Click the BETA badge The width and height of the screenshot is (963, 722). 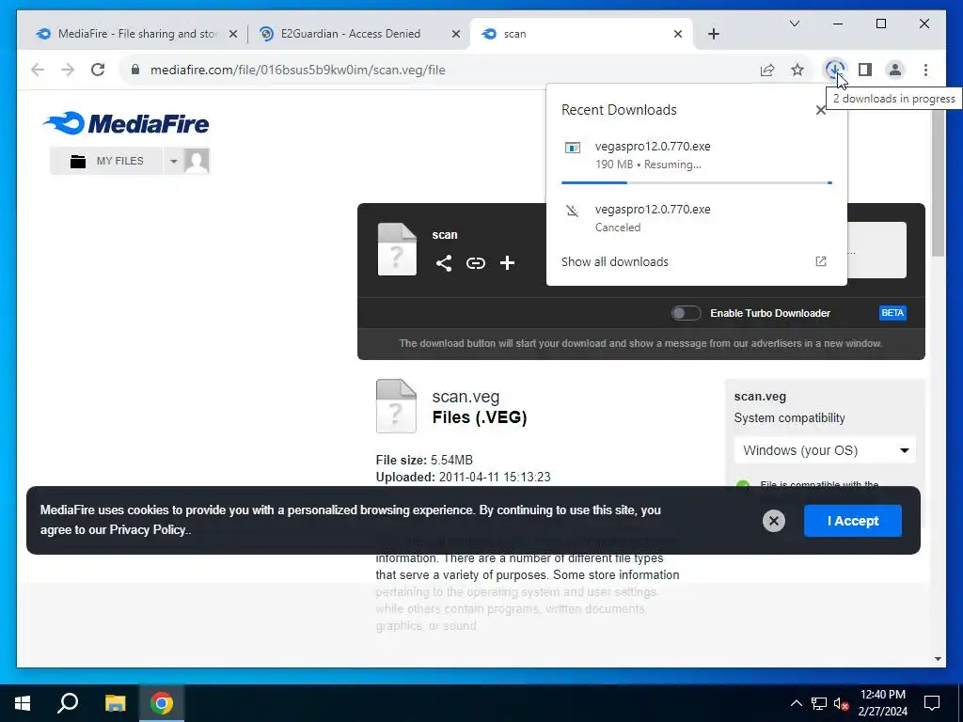(x=892, y=313)
